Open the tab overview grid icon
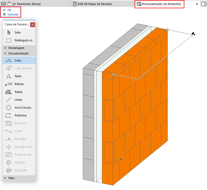This screenshot has width=207, height=190. coord(3,4)
